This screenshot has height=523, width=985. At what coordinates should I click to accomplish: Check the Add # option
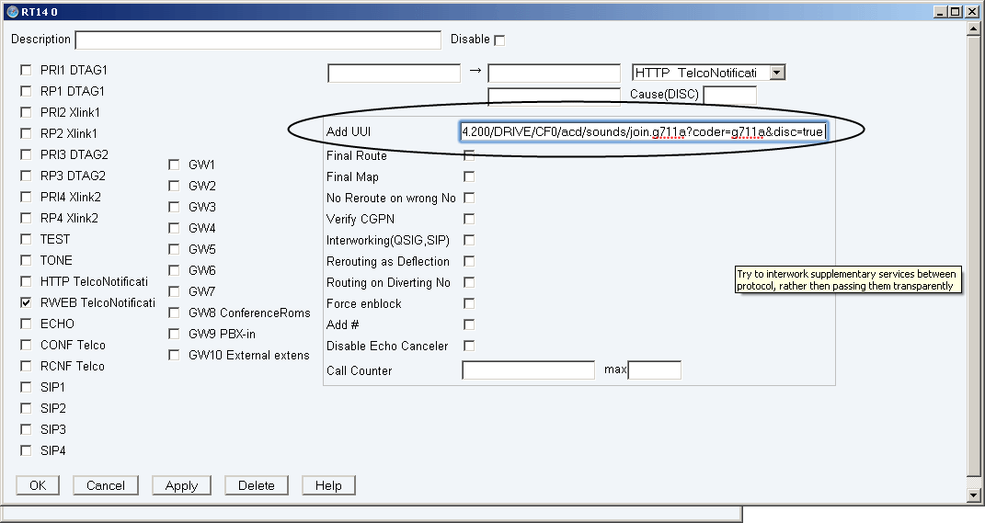pyautogui.click(x=469, y=324)
